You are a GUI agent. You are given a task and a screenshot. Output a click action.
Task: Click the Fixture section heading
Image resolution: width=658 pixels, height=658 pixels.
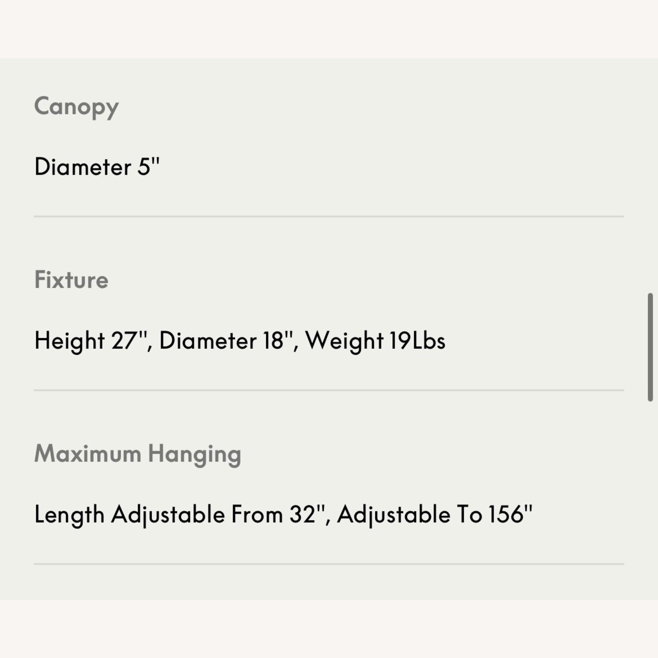coord(71,280)
